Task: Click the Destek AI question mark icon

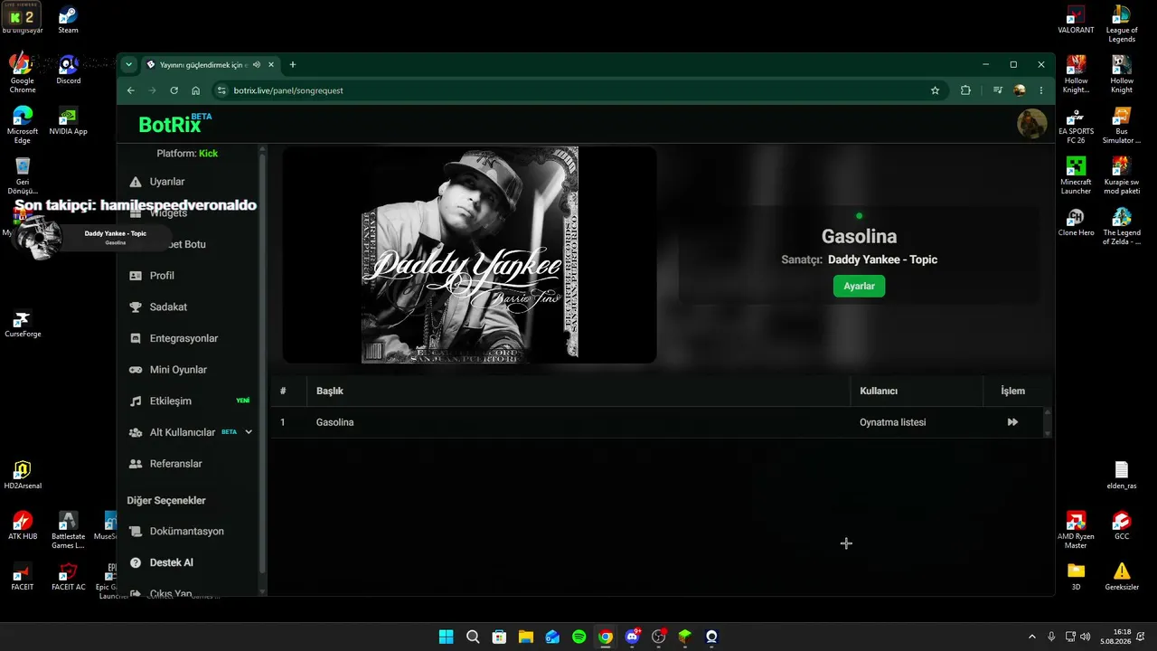Action: point(136,562)
